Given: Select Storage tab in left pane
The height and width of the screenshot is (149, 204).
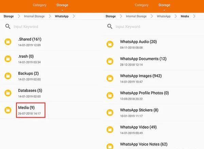Looking at the screenshot, I should pos(62,5).
